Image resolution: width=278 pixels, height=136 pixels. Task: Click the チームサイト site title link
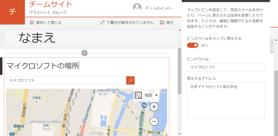[51, 4]
